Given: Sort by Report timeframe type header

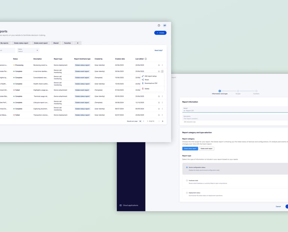Looking at the screenshot, I should [x=82, y=59].
